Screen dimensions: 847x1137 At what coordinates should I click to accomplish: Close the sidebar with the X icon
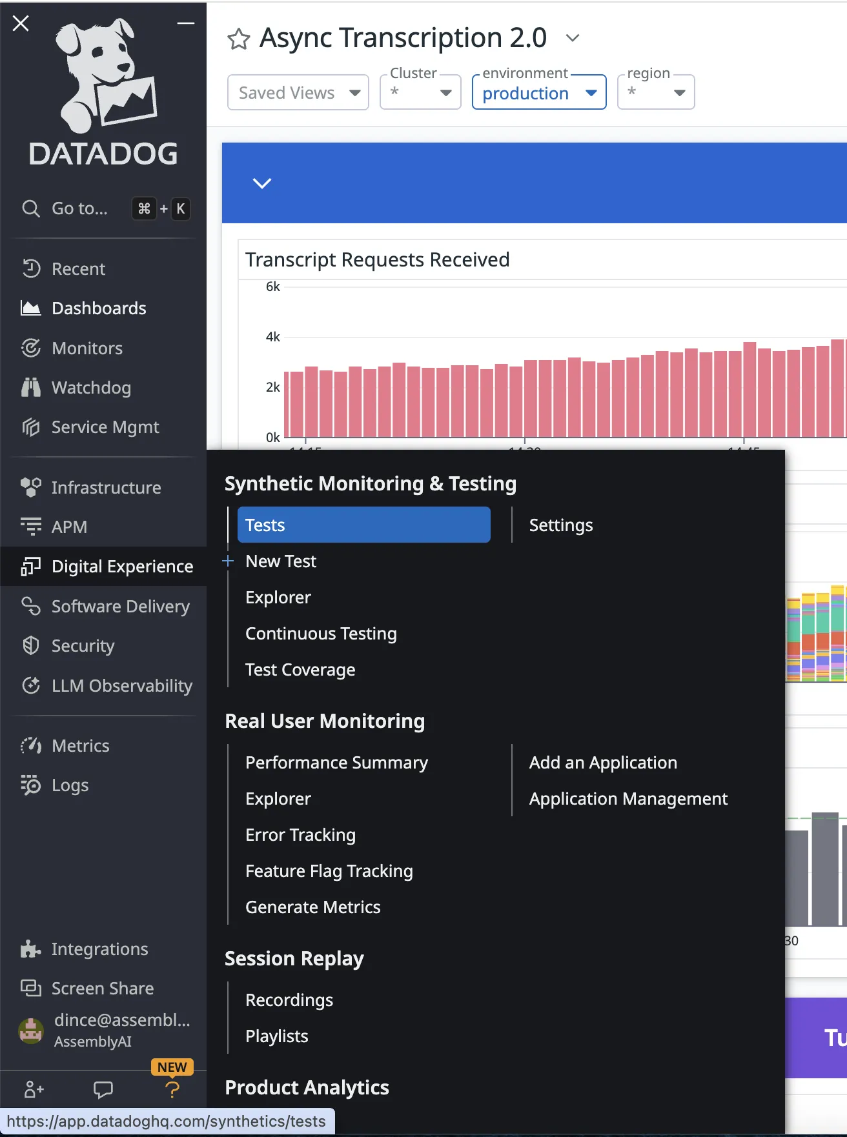tap(21, 24)
